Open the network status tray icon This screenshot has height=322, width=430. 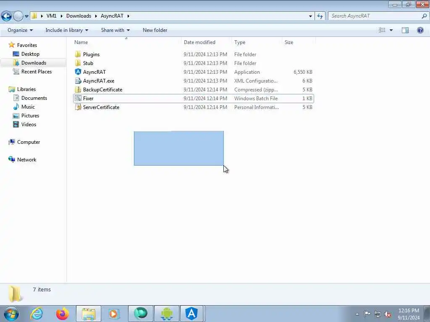[x=378, y=314]
